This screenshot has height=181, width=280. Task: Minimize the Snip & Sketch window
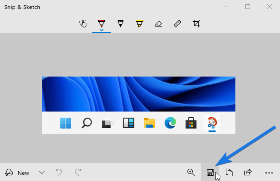pyautogui.click(x=226, y=7)
